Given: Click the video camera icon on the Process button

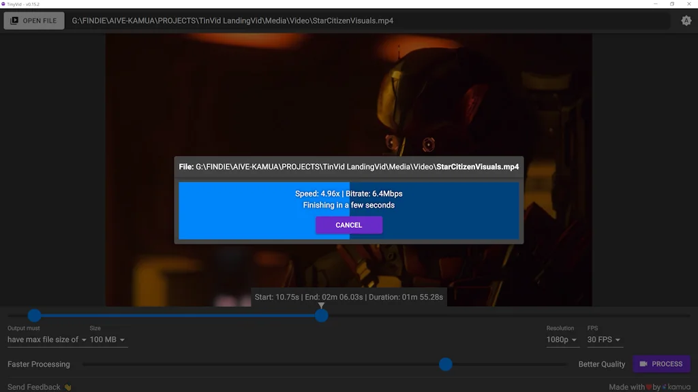Looking at the screenshot, I should (643, 364).
